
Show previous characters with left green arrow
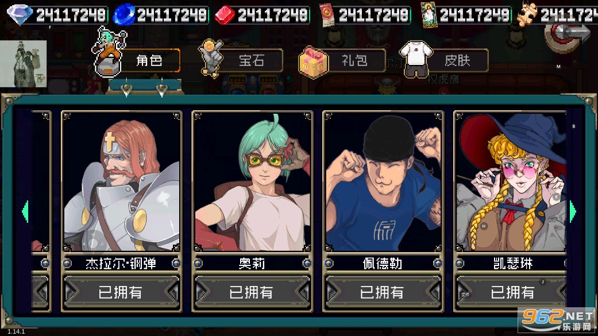click(x=25, y=211)
